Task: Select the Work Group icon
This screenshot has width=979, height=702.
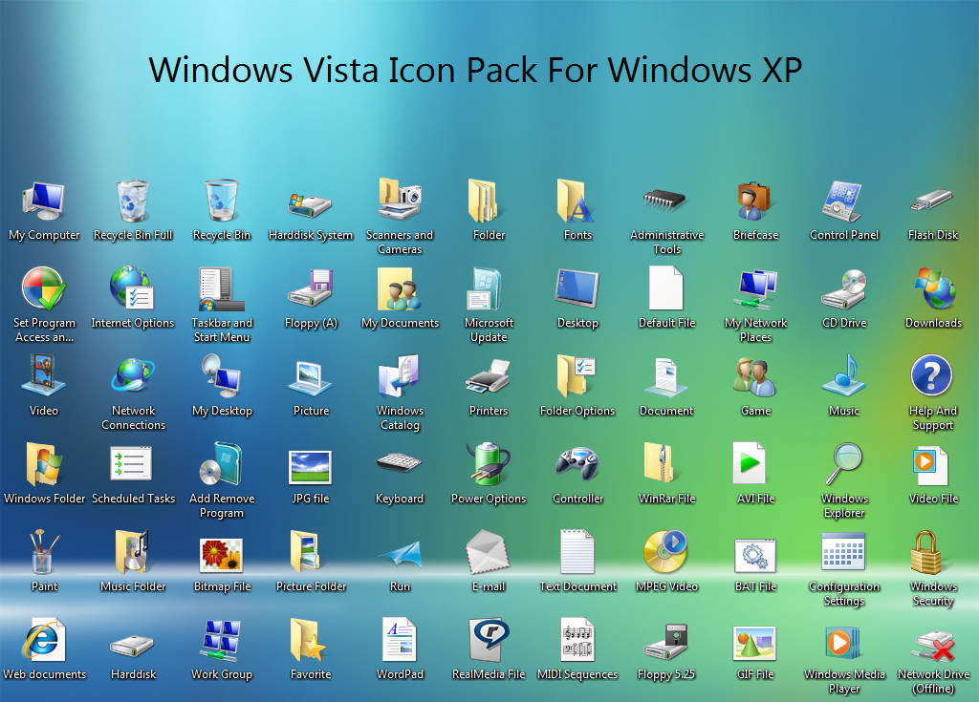Action: coord(221,641)
